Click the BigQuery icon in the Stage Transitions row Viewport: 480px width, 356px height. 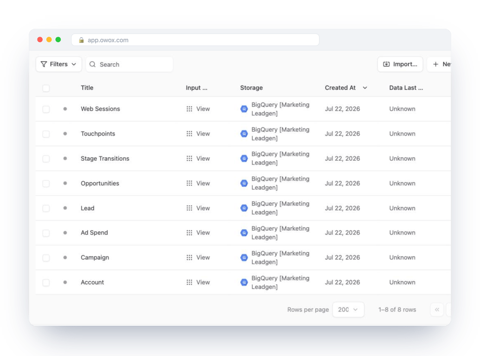(x=244, y=159)
